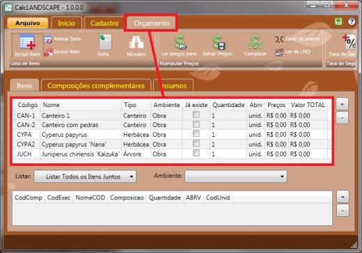Screen dimensions: 362x253
Task: Click the Tipo column header
Action: [136, 105]
